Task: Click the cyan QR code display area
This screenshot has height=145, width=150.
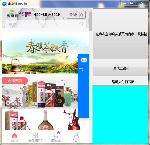Action: 120,114
